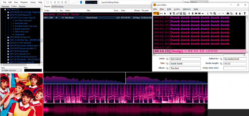The image size is (249, 116).
Task: Click the Filter input field
Action: (x=33, y=70)
